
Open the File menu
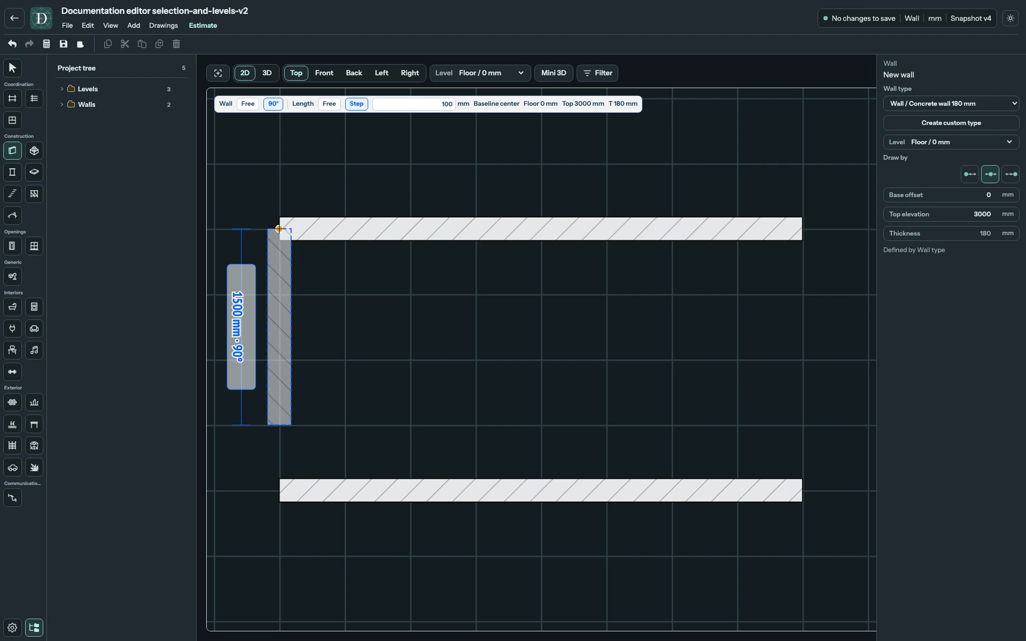(x=67, y=26)
